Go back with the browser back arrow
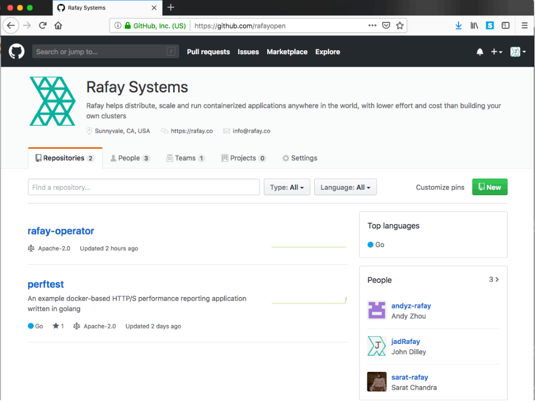Screen dimensions: 535x403 10,25
